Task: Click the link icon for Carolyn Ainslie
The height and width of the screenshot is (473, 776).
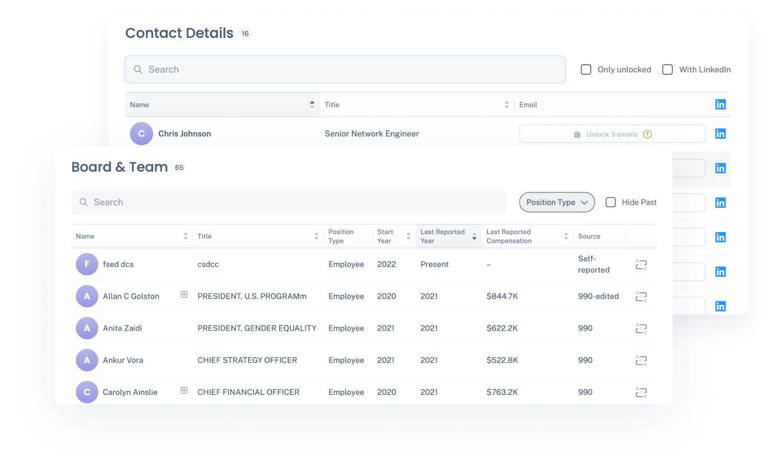Action: [x=641, y=393]
